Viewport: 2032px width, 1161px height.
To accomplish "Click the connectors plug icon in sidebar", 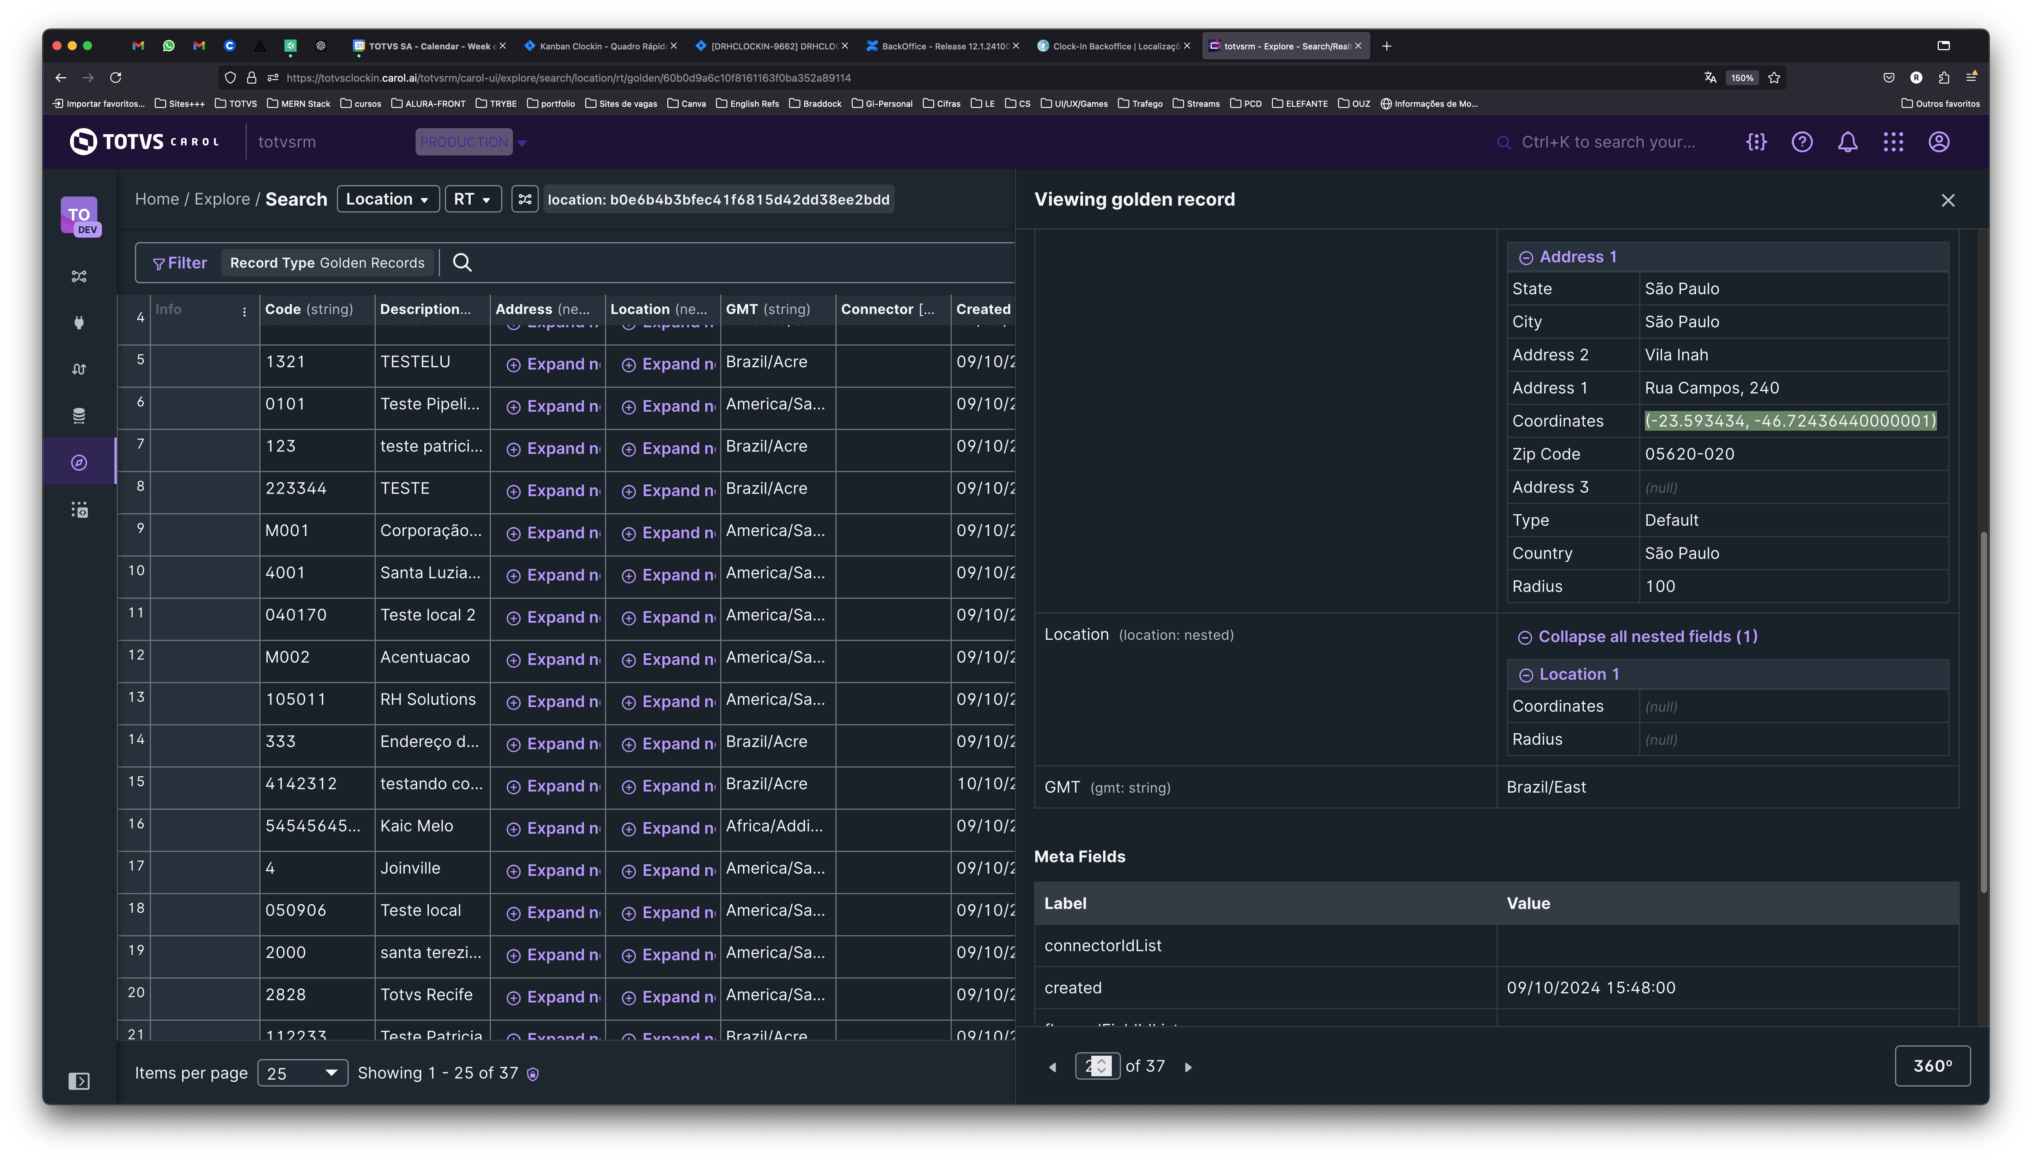I will [x=79, y=322].
